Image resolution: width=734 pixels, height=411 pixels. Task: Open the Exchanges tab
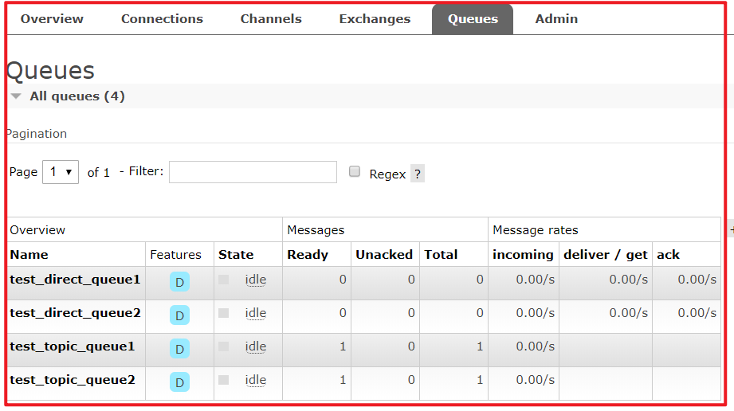[375, 19]
